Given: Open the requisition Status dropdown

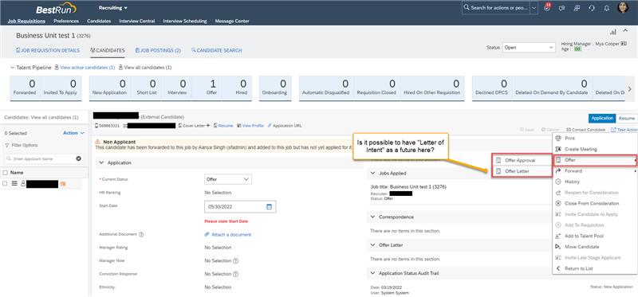Looking at the screenshot, I should [x=529, y=48].
